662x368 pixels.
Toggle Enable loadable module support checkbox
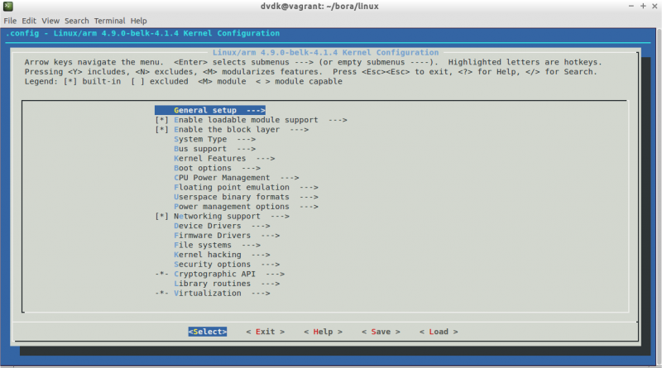tap(161, 120)
